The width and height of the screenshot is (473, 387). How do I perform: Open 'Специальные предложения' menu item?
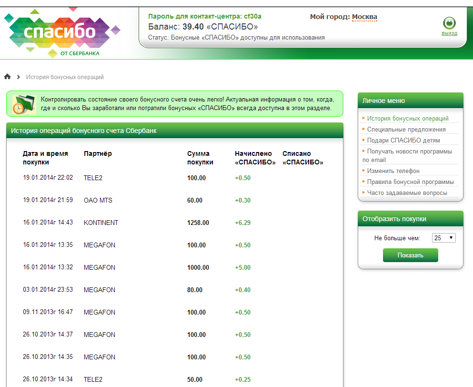pos(406,130)
